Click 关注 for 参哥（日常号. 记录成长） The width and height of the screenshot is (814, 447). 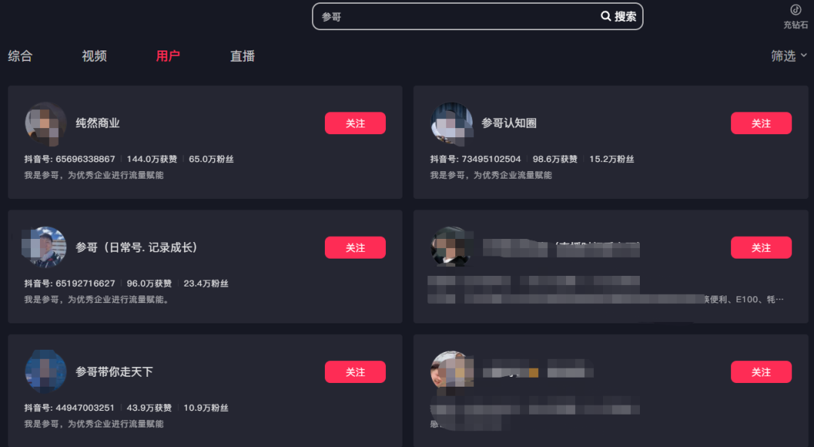(x=355, y=248)
